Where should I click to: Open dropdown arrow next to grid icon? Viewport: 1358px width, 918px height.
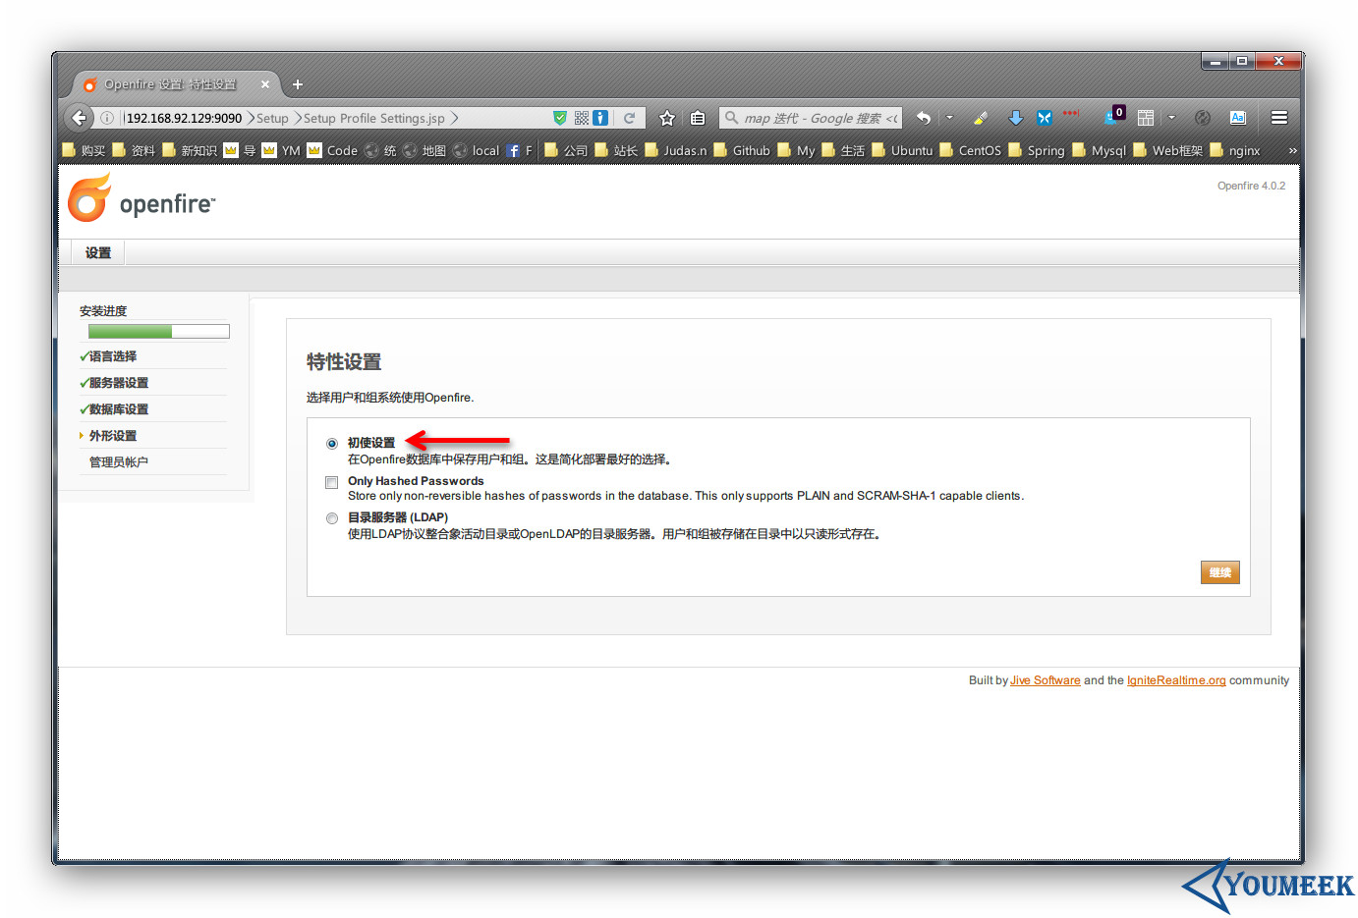point(1171,118)
